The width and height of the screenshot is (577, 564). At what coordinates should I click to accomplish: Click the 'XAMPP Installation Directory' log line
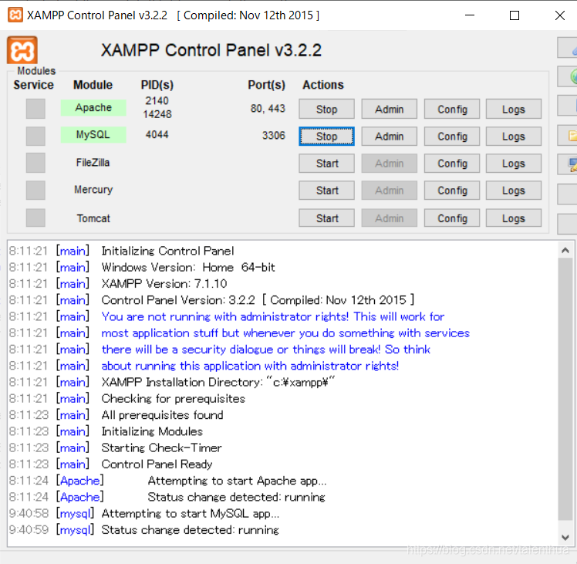coord(218,382)
